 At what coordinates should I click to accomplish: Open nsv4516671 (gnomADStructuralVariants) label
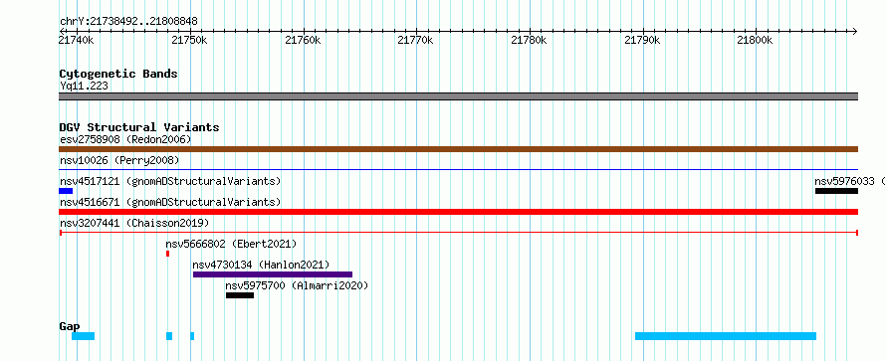[x=170, y=202]
